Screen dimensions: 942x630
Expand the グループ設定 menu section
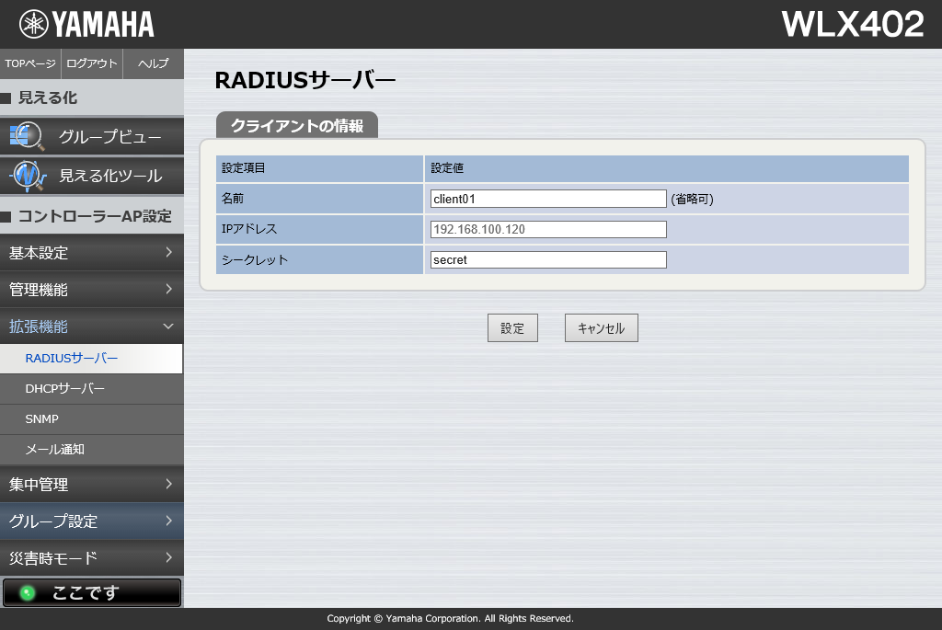coord(91,521)
